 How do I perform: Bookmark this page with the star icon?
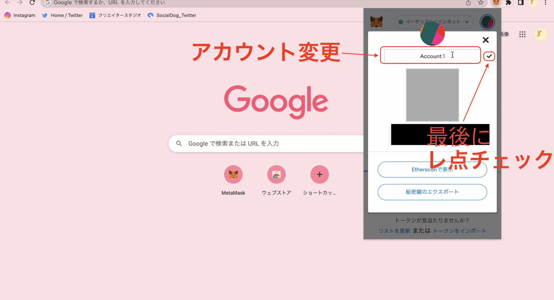click(x=480, y=3)
